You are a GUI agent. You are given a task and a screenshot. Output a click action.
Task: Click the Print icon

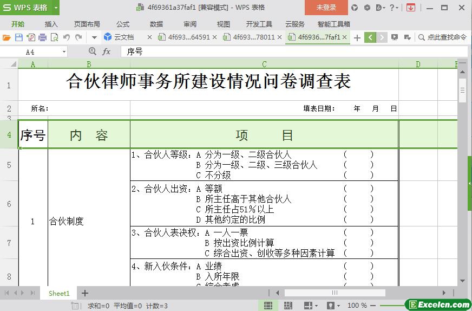[x=42, y=37]
